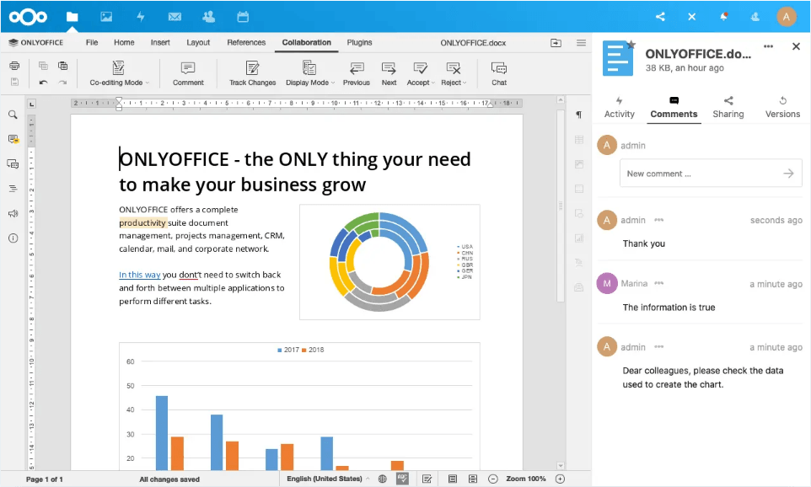Open the Search icon in left sidebar
This screenshot has height=487, width=811.
pos(13,115)
